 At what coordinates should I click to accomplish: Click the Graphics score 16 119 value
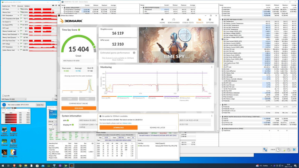(x=118, y=33)
